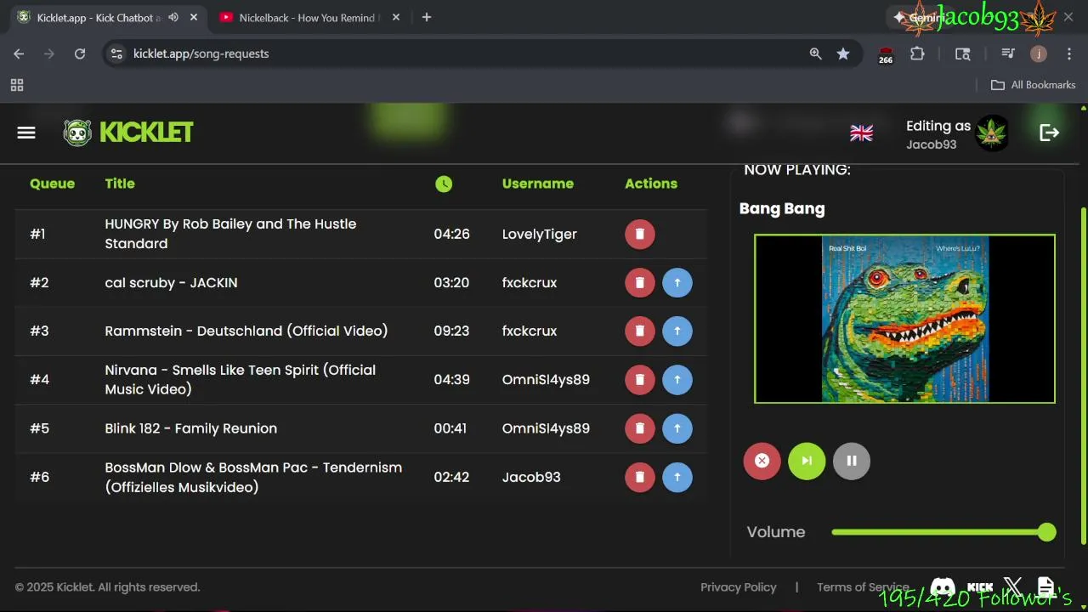Move Rammstein - Deutschland up
The width and height of the screenshot is (1088, 612).
677,331
